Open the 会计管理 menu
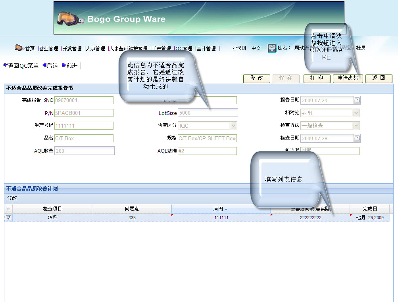The image size is (398, 302). [x=206, y=49]
